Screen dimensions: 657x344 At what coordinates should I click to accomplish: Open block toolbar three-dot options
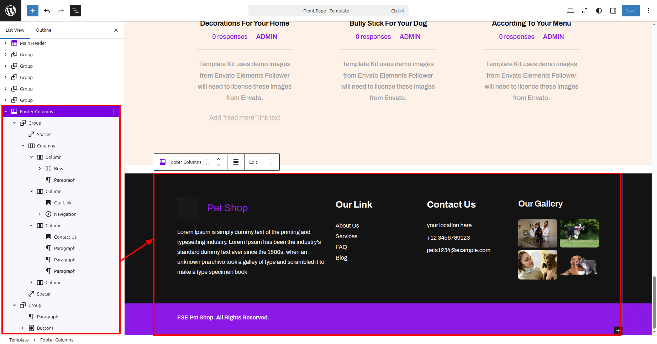(271, 162)
